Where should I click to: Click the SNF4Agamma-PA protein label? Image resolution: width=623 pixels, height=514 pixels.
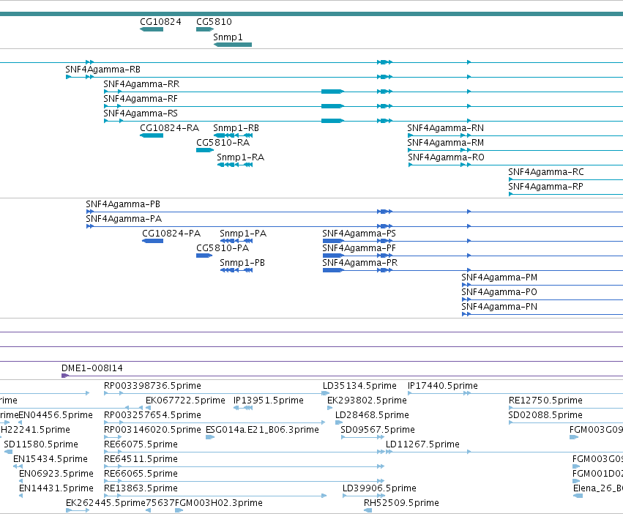124,220
